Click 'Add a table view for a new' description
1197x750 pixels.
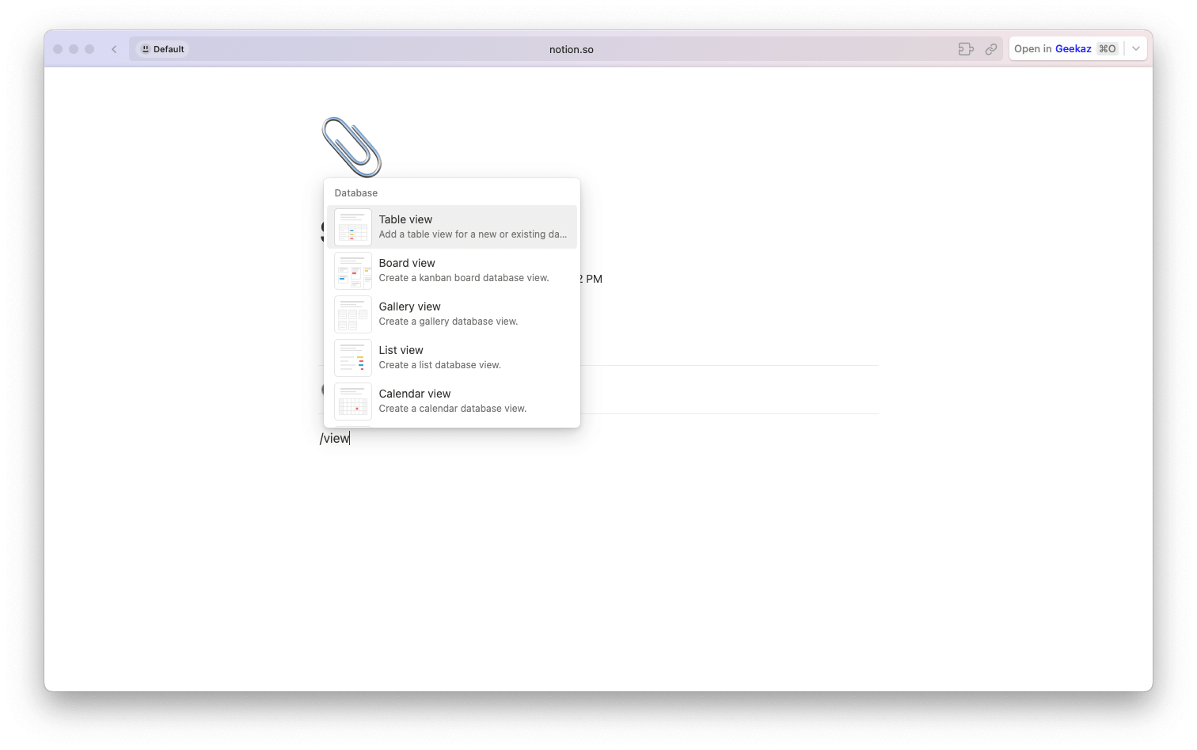(473, 234)
